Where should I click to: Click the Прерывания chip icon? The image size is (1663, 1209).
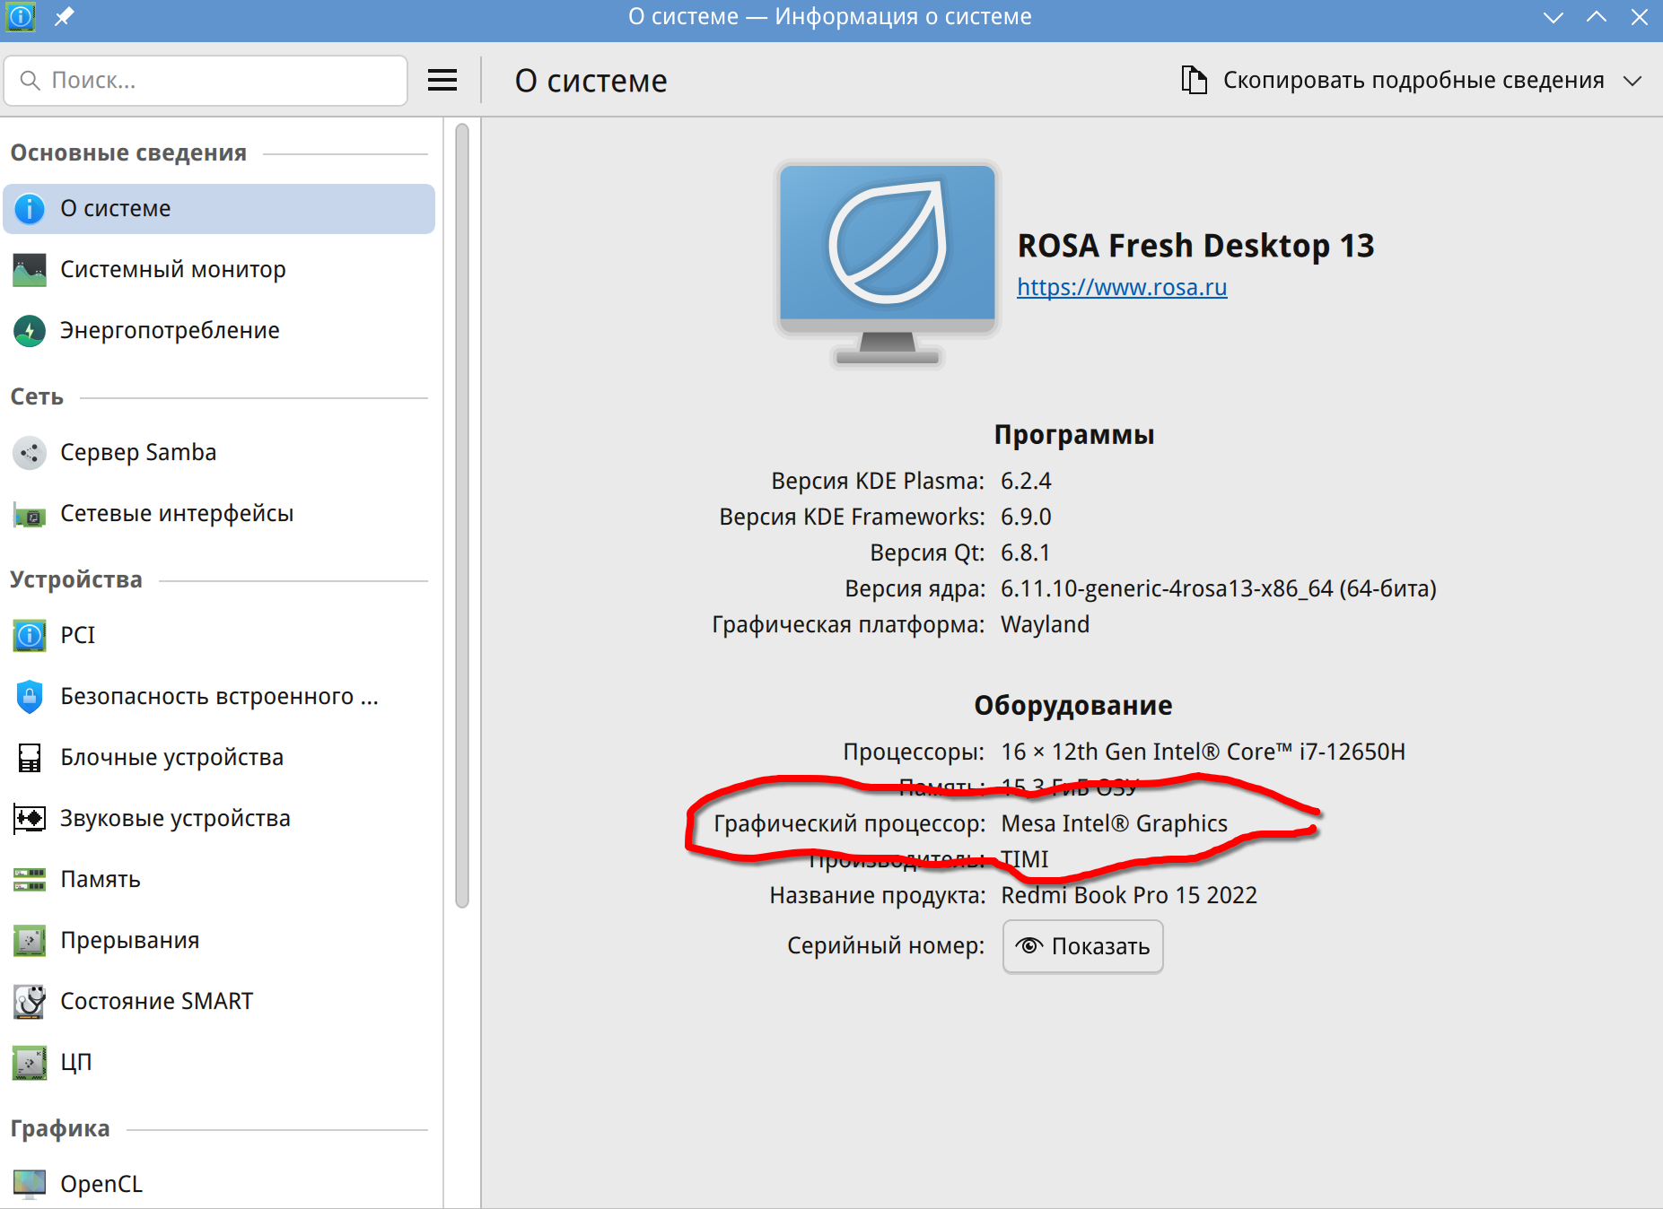(30, 941)
